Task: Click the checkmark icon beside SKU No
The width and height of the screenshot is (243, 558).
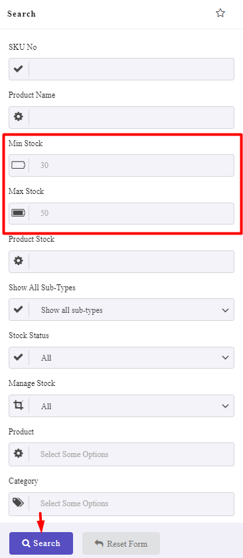Action: (18, 69)
